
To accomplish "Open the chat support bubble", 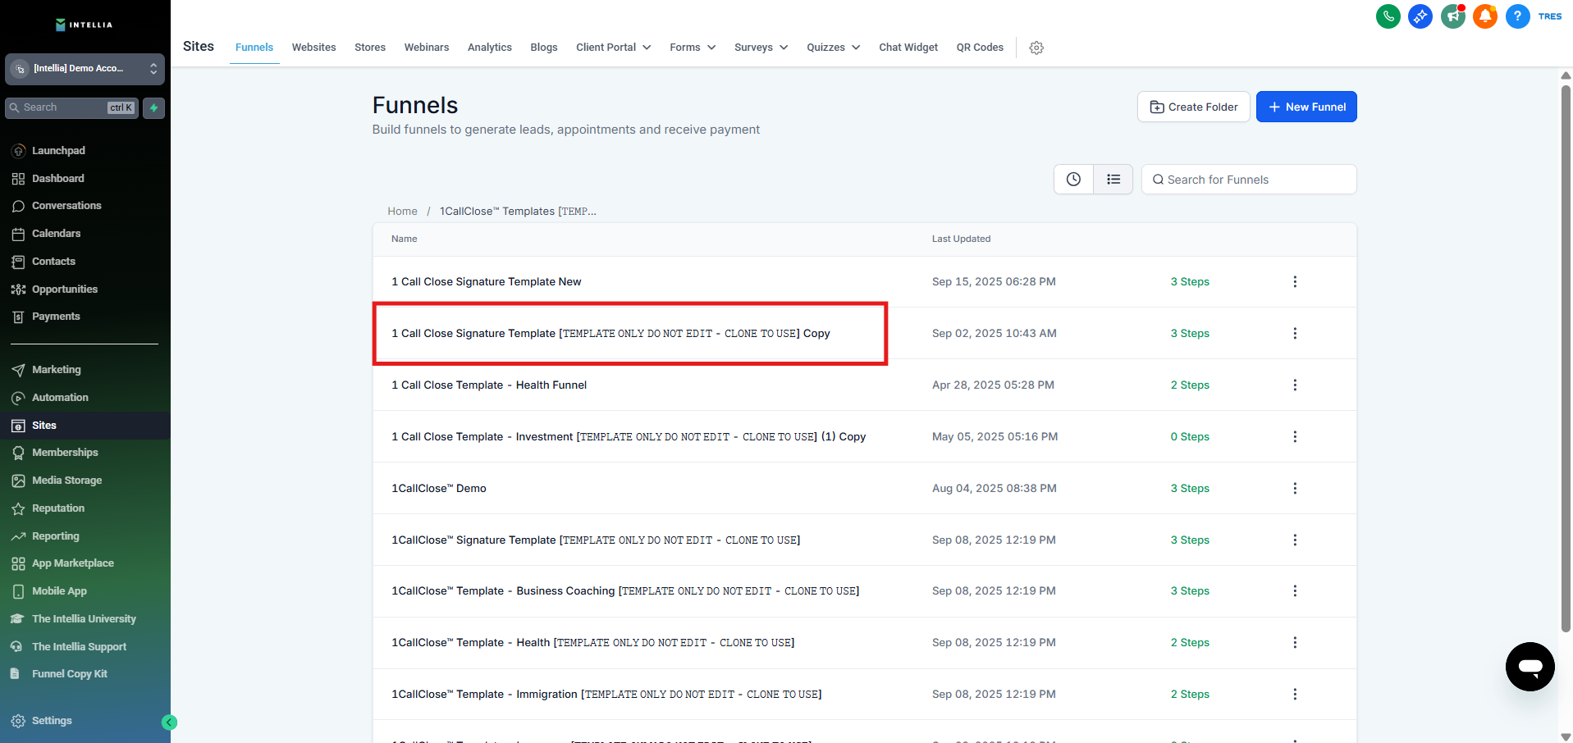I will tap(1530, 667).
